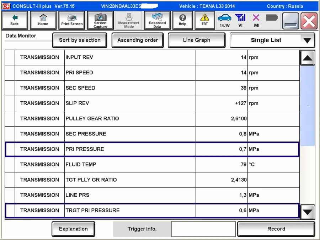Screen dimensions: 320x240
Task: Click the Data Monitor label
Action: [x=21, y=36]
